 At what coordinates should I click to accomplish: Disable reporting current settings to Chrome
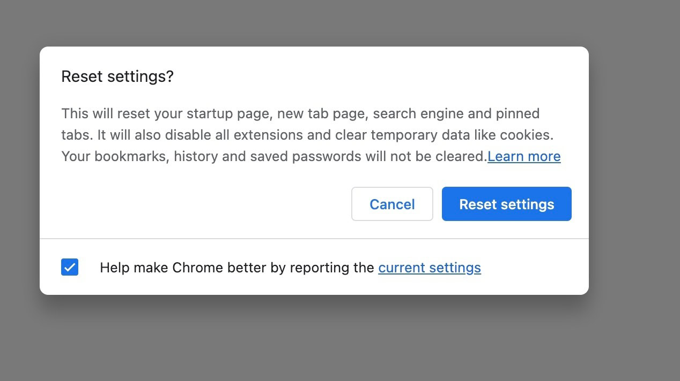tap(70, 267)
